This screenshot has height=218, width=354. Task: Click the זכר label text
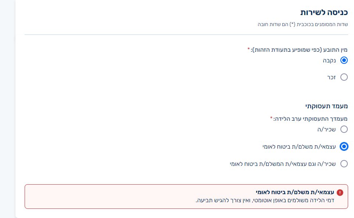click(x=332, y=77)
